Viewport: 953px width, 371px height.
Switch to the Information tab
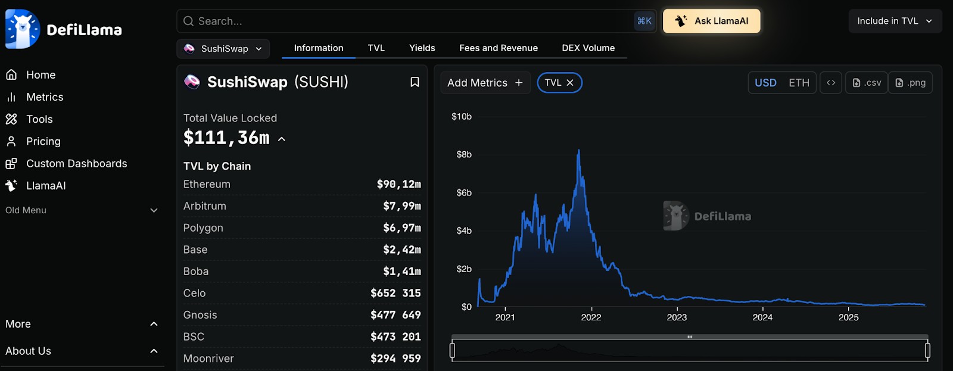(319, 48)
